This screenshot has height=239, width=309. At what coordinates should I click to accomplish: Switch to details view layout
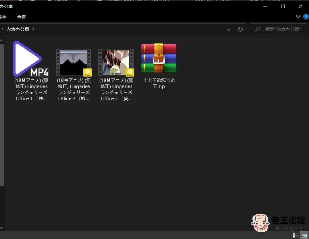point(295,235)
